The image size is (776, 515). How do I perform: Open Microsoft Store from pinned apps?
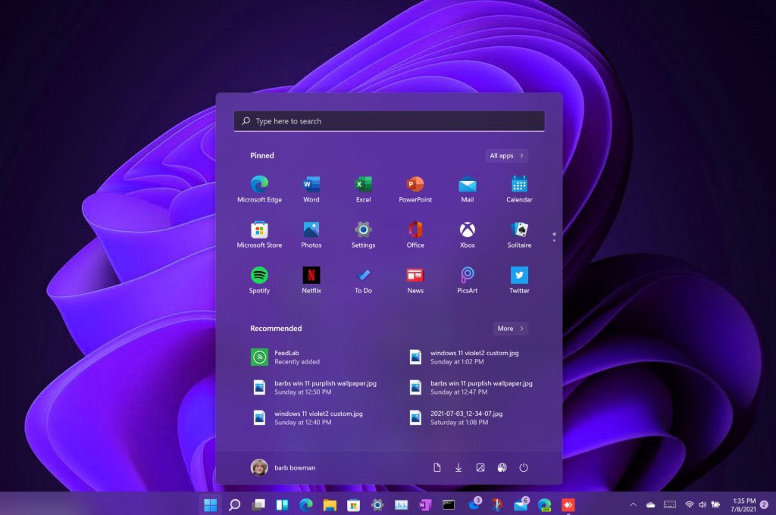pos(259,234)
